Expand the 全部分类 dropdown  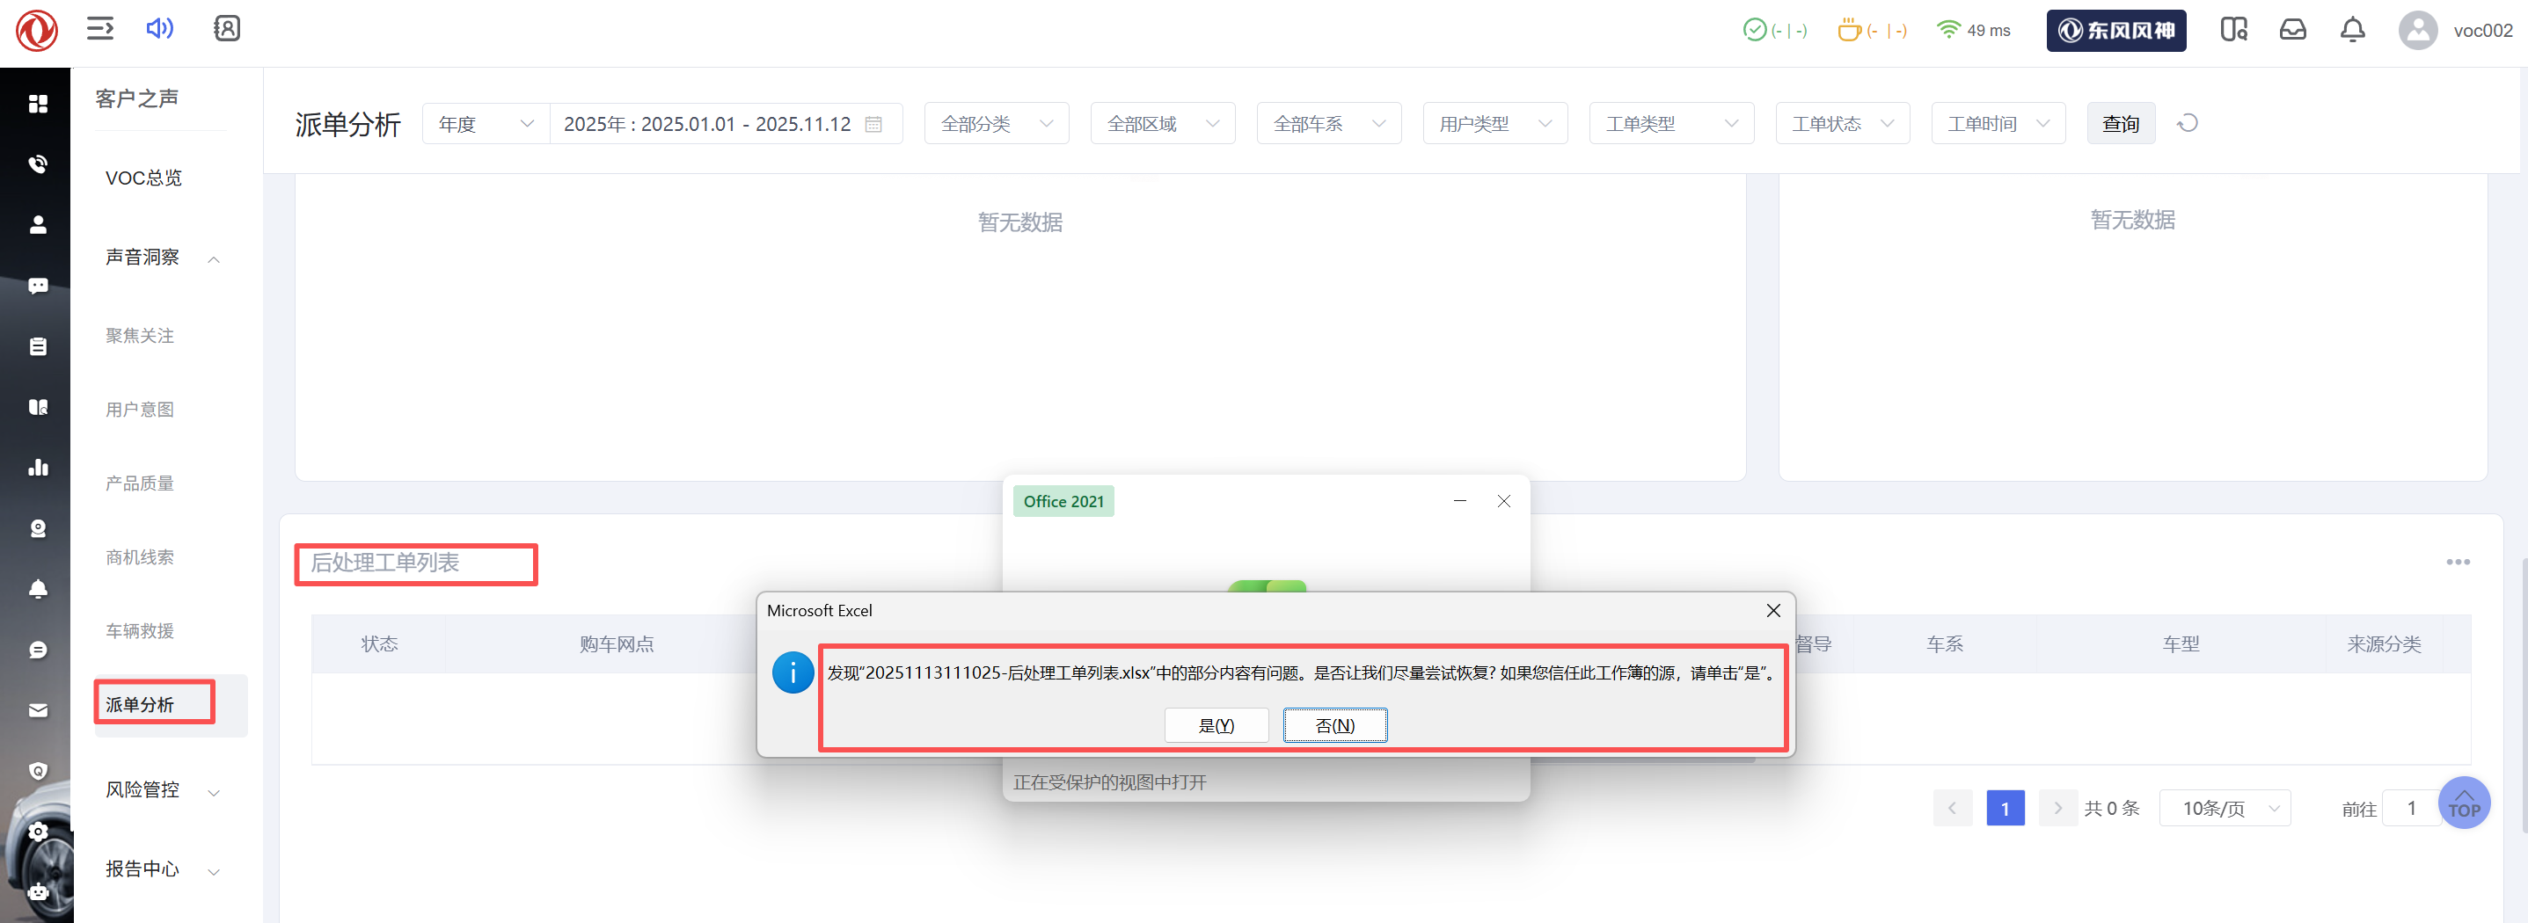[x=995, y=124]
